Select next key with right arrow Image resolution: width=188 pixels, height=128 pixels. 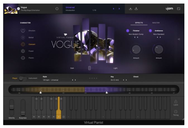click(x=126, y=80)
